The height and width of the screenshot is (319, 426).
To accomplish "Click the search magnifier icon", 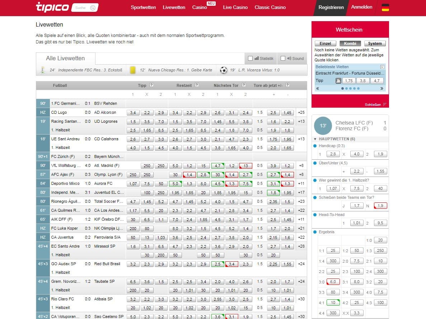I will click(x=93, y=8).
